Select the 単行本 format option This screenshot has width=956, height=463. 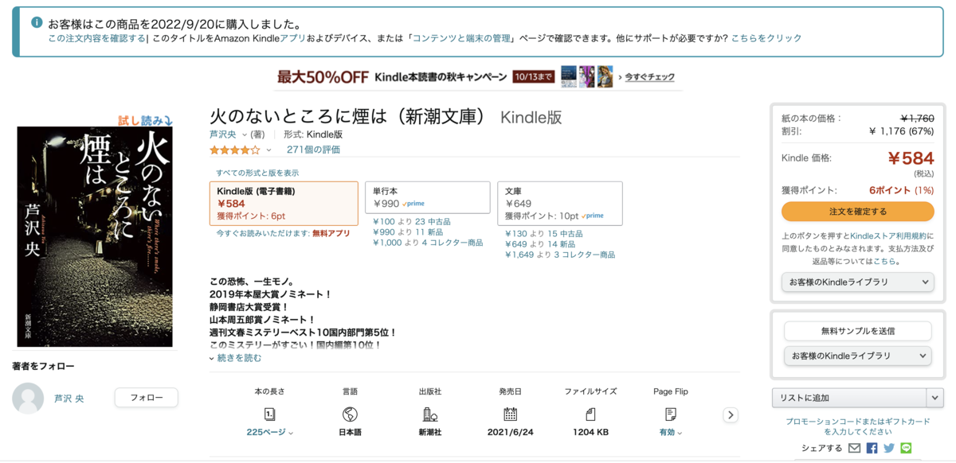427,197
